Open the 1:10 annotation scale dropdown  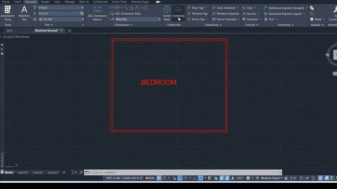tap(240, 178)
